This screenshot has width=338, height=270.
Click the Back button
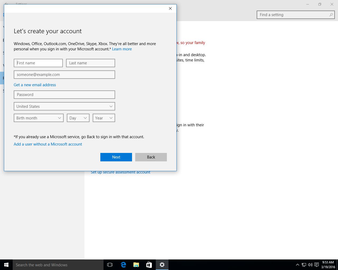[151, 157]
